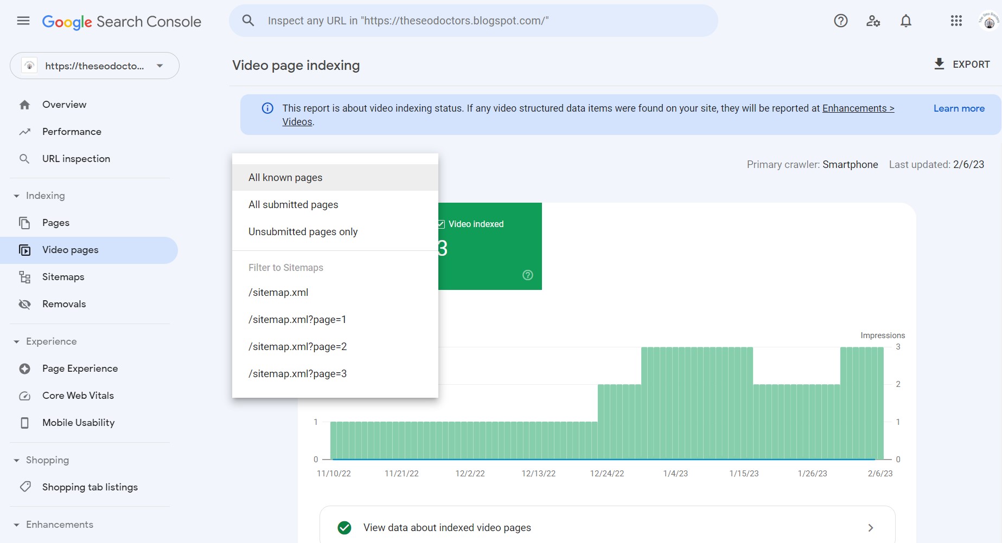Click the Export download icon
Screen dimensions: 1002x543
pyautogui.click(x=939, y=64)
